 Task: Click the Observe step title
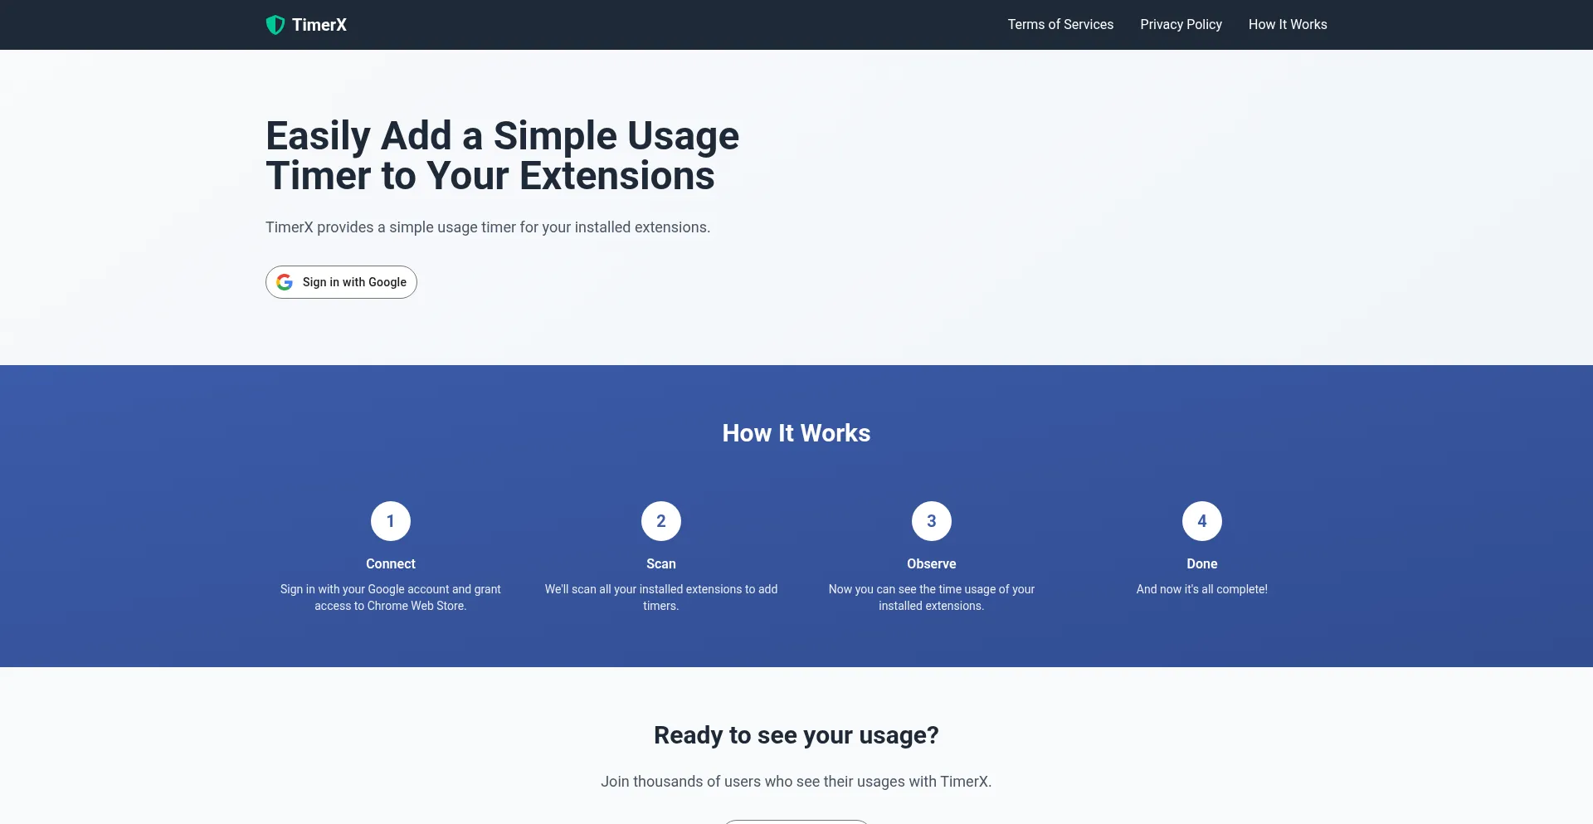point(932,564)
